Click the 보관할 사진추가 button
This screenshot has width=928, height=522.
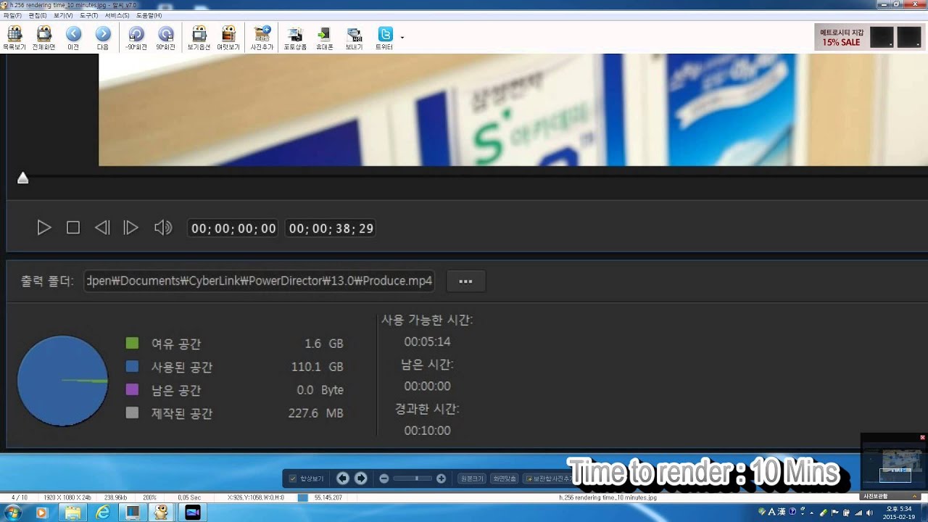click(x=549, y=478)
